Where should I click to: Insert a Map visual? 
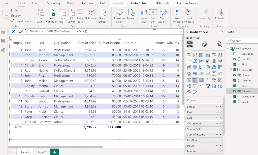pyautogui.click(x=189, y=73)
